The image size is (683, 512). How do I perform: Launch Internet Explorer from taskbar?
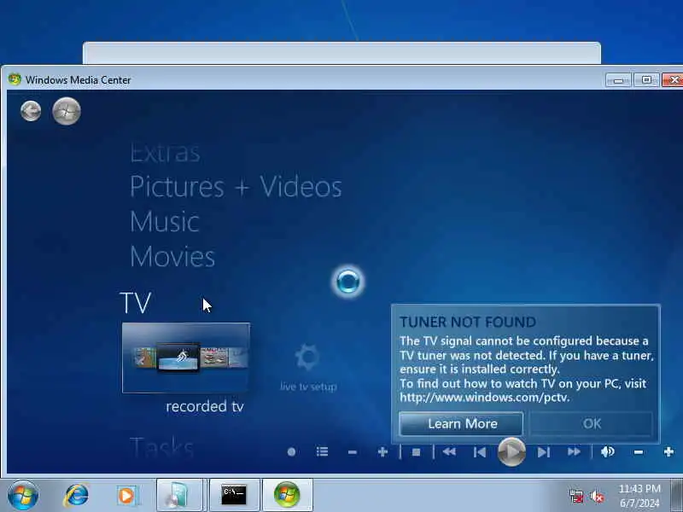(x=76, y=496)
